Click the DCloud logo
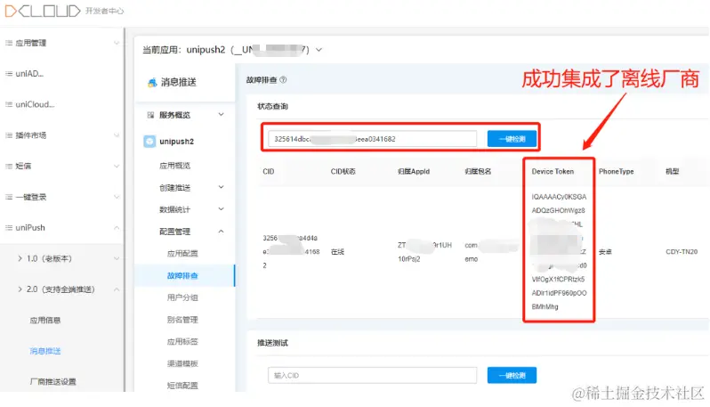The width and height of the screenshot is (710, 407). tap(43, 11)
